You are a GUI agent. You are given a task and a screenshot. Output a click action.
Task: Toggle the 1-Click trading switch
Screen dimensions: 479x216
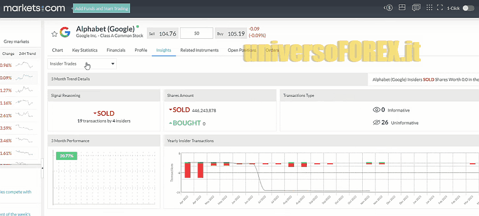[468, 8]
